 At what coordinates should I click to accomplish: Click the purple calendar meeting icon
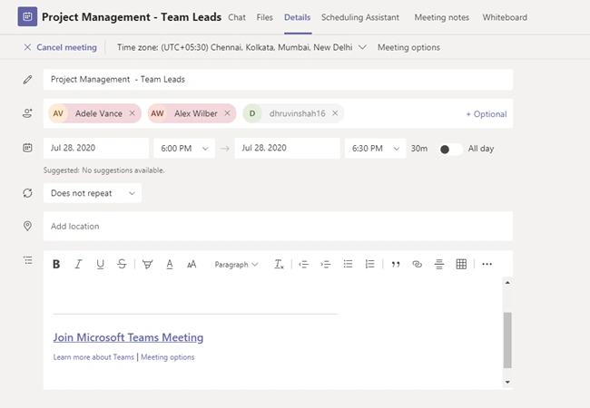[x=27, y=16]
